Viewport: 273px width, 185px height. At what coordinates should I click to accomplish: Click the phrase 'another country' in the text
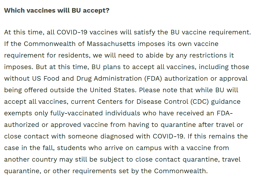(x=31, y=159)
